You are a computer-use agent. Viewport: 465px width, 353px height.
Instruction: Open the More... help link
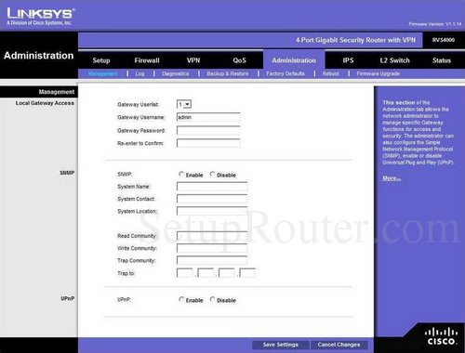[x=392, y=178]
